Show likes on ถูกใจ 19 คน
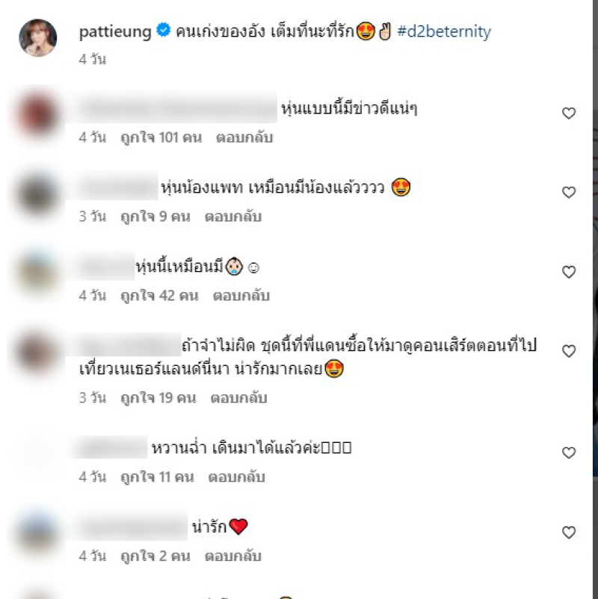This screenshot has height=599, width=598. (x=158, y=398)
